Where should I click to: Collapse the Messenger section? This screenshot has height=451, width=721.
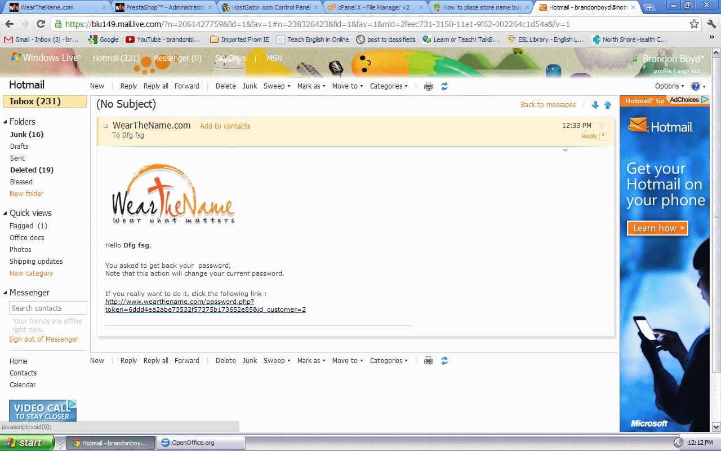[6, 293]
